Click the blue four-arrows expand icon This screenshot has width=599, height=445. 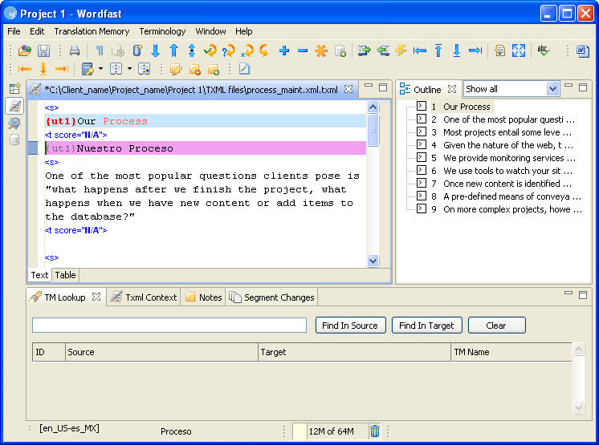point(519,51)
